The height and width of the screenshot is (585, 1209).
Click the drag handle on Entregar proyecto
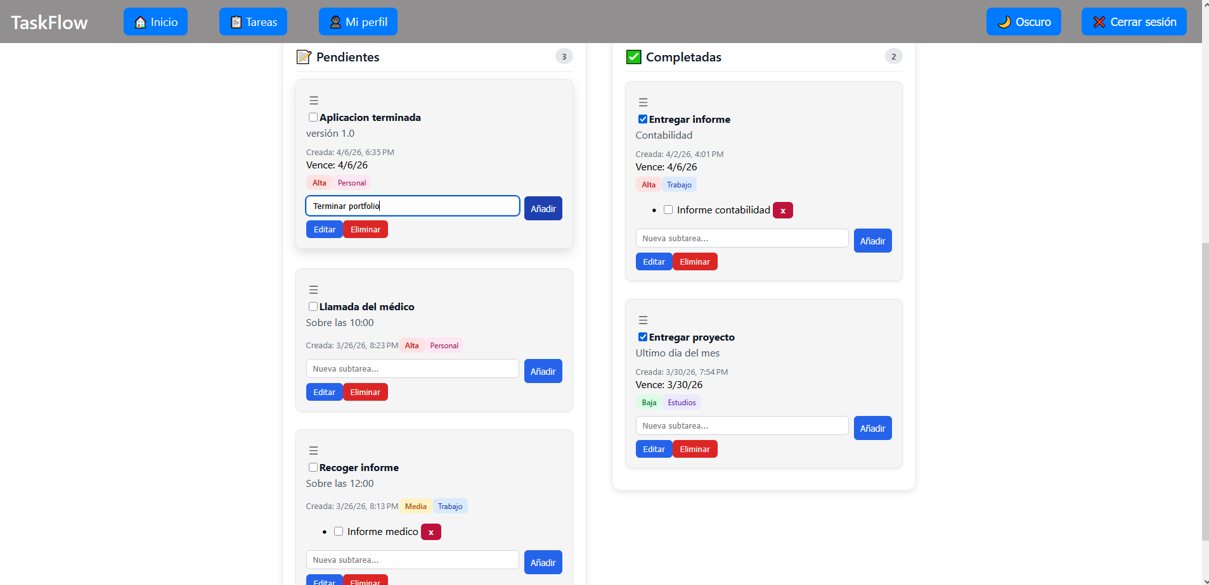[x=643, y=320]
